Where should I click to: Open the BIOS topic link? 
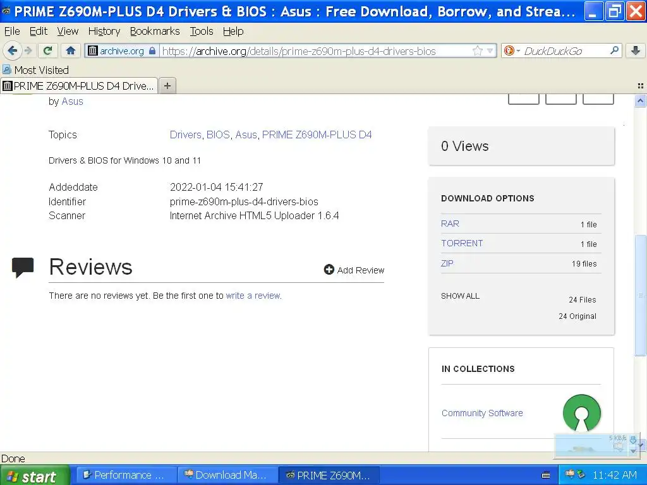point(218,135)
